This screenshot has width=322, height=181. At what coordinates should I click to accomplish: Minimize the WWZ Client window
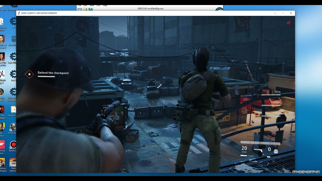[x=275, y=13]
